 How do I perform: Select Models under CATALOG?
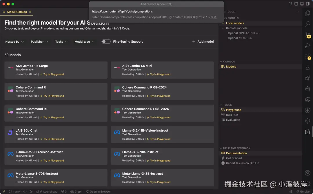coord(260,66)
